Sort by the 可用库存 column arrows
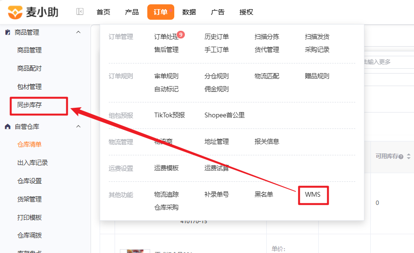The image size is (414, 253). (x=409, y=156)
